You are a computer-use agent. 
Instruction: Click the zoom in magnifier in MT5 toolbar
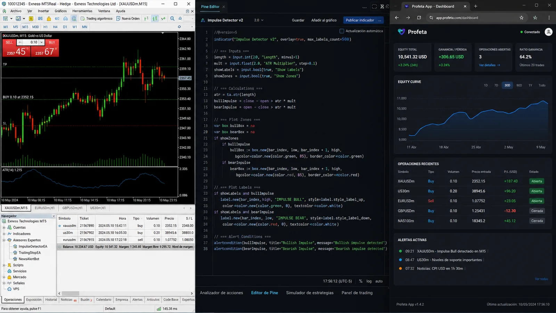pyautogui.click(x=172, y=18)
